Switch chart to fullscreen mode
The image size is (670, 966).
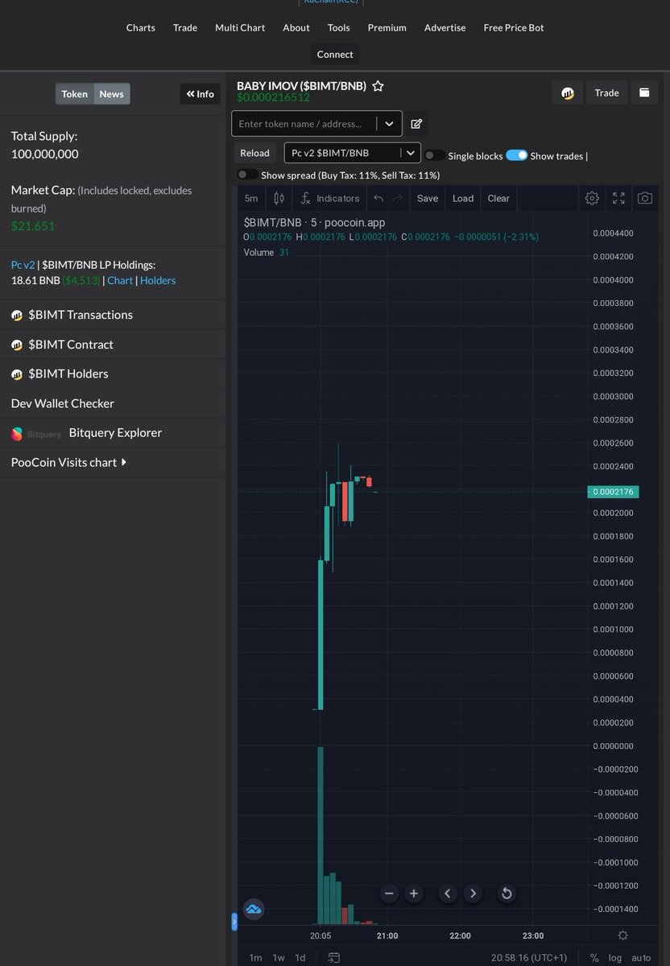coord(618,198)
